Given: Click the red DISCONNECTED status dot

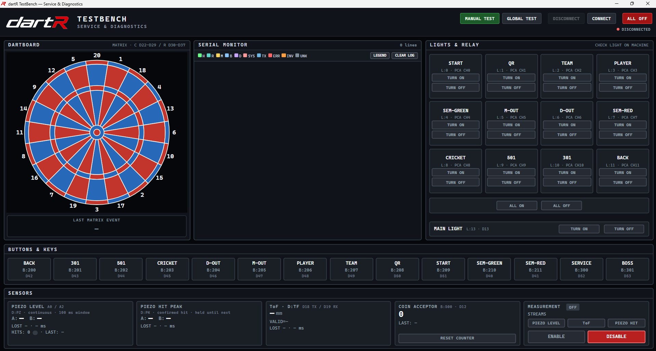Looking at the screenshot, I should pyautogui.click(x=618, y=29).
